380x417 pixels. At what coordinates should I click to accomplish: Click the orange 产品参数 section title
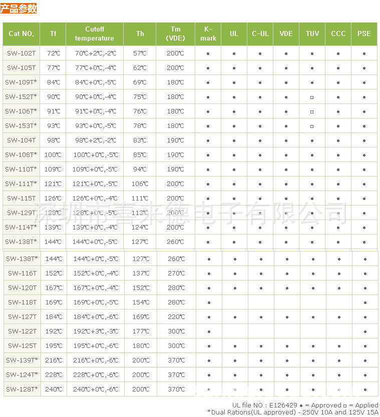tap(19, 8)
